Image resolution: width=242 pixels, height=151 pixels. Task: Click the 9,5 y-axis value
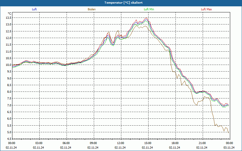pyautogui.click(x=9, y=72)
